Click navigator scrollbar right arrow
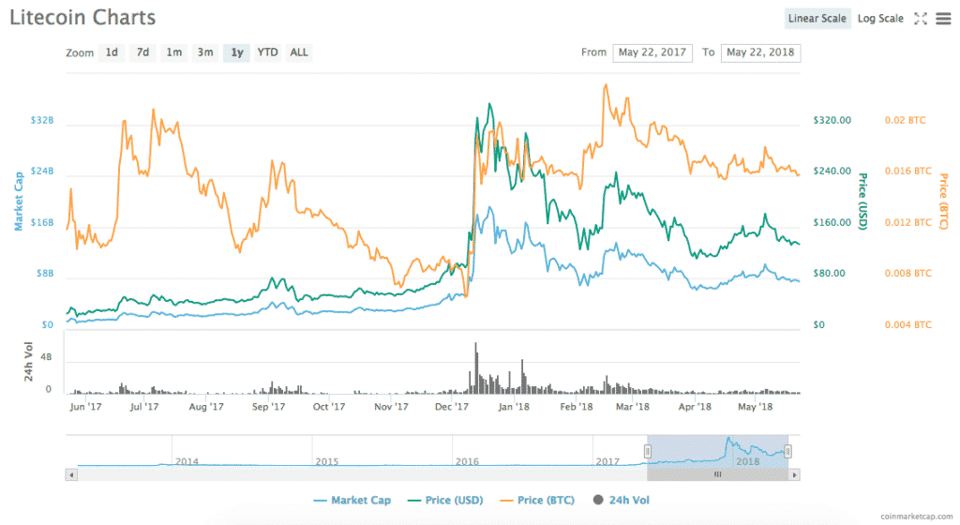The height and width of the screenshot is (525, 960). coord(795,474)
